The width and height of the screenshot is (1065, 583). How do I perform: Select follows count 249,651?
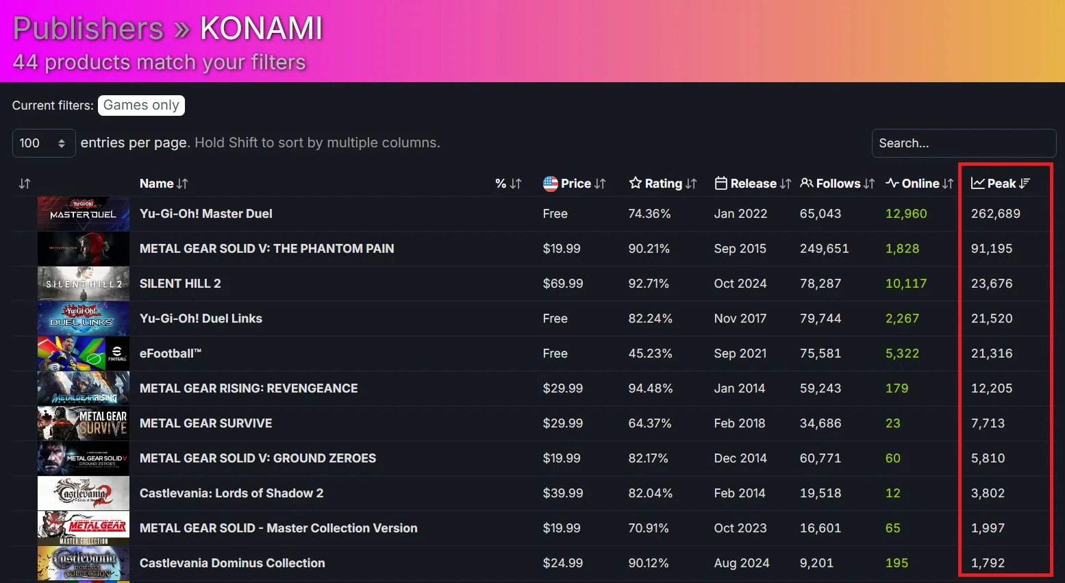point(825,249)
